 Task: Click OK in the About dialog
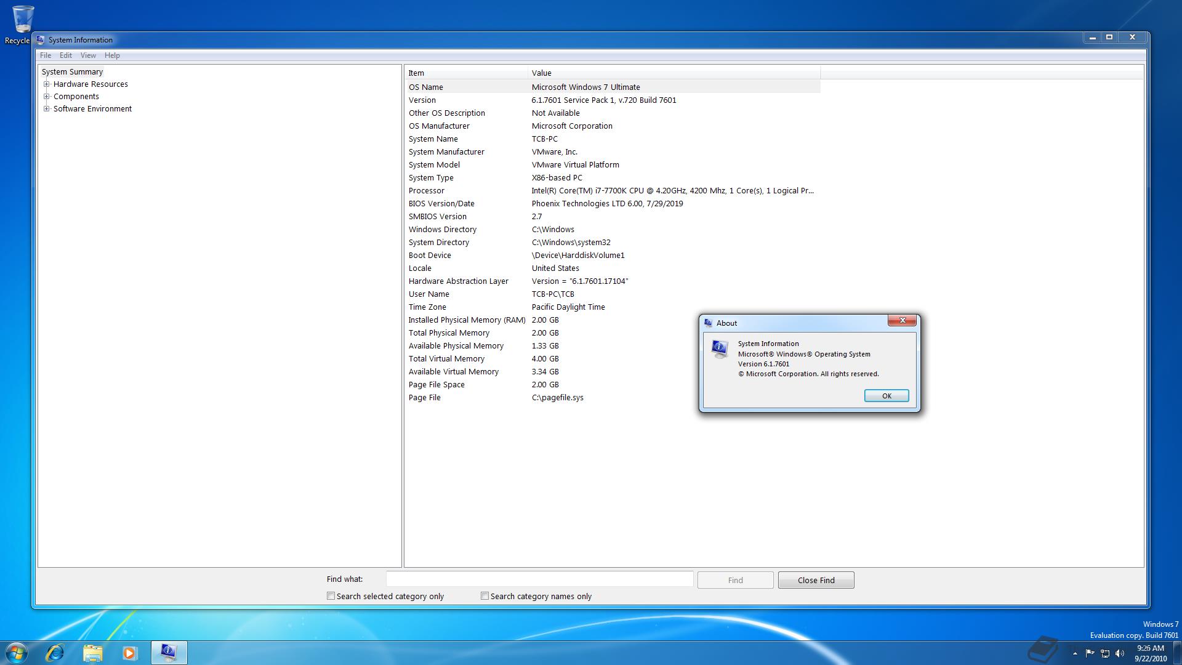click(886, 396)
